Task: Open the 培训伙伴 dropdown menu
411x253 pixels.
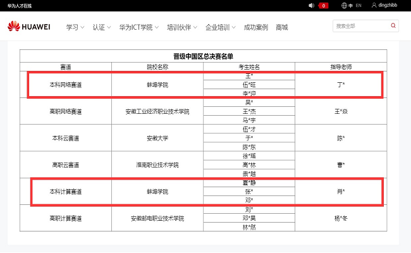Action: pos(181,27)
